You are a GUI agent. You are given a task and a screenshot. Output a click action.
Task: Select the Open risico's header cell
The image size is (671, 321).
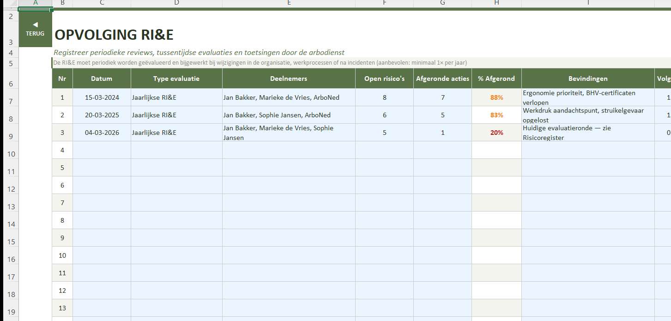click(x=384, y=79)
